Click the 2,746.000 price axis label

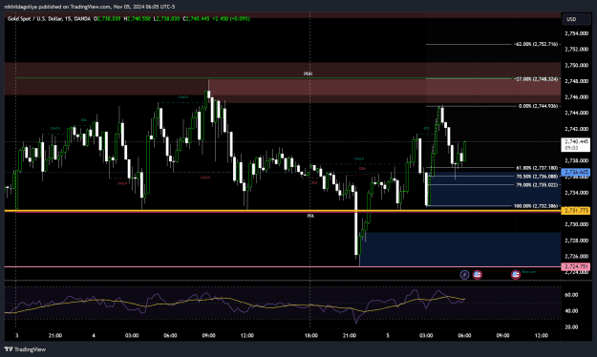(576, 97)
